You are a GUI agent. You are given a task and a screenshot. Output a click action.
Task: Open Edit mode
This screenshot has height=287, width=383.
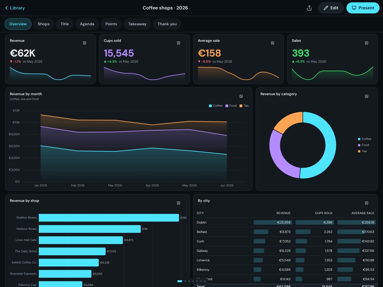pos(331,8)
